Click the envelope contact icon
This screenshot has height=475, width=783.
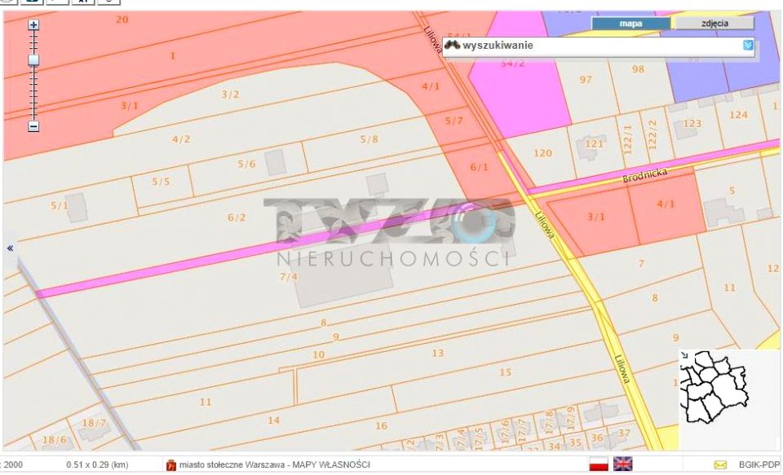point(720,465)
